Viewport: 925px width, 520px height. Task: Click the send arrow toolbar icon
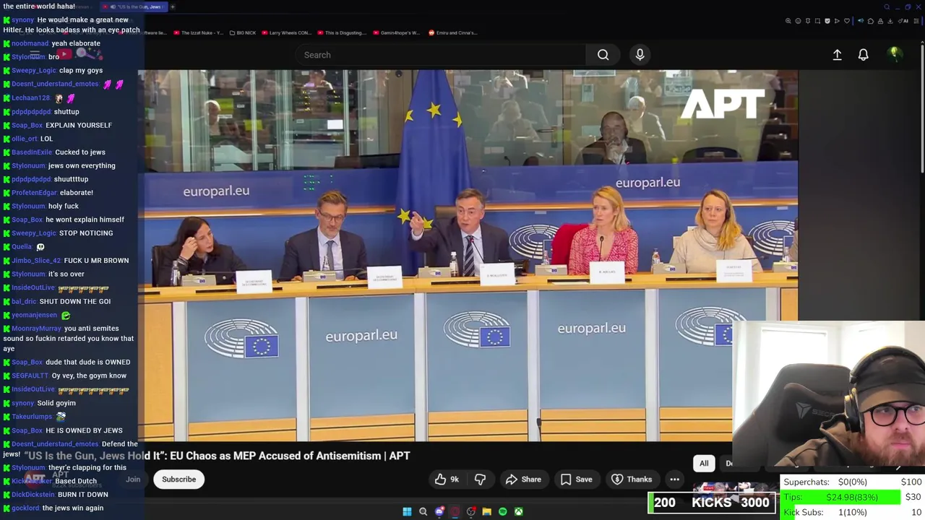[837, 21]
